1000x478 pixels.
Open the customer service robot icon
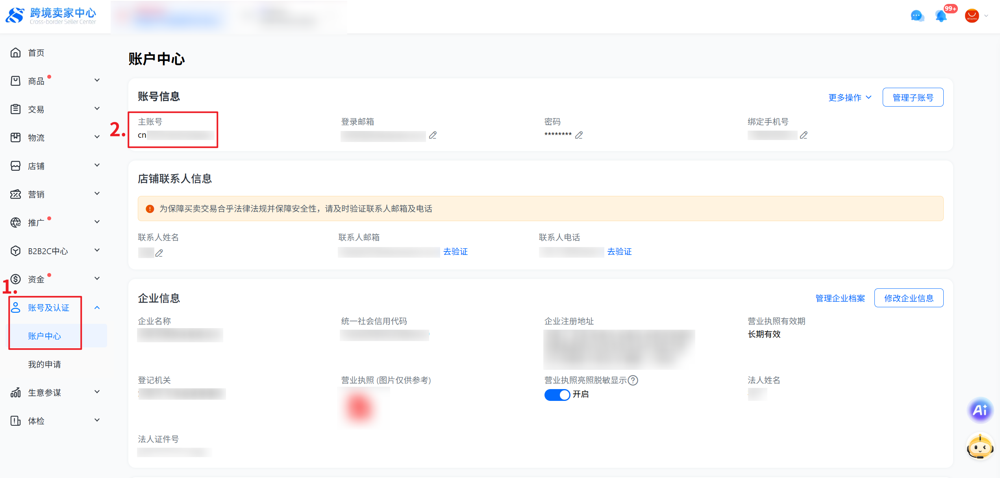click(x=980, y=447)
